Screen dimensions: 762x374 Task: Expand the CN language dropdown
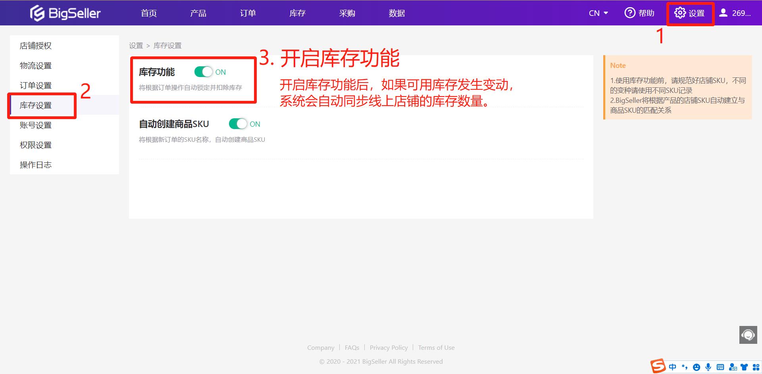[x=598, y=13]
